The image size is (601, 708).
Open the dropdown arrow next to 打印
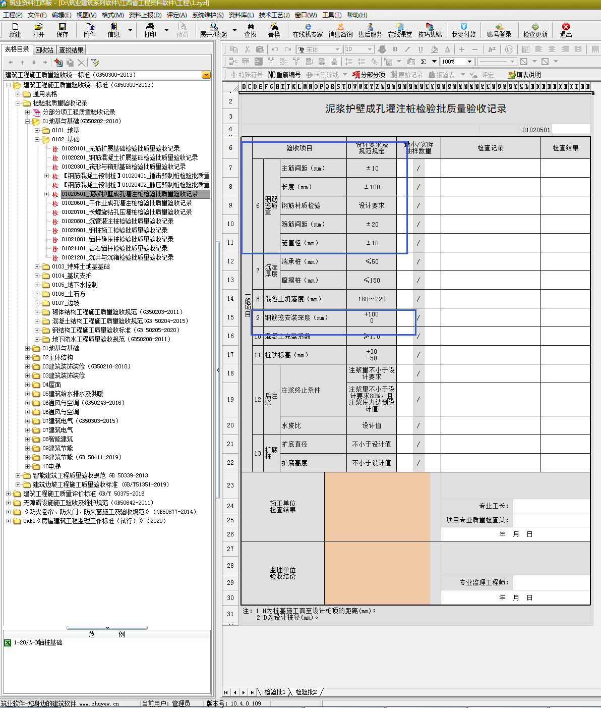pos(167,30)
